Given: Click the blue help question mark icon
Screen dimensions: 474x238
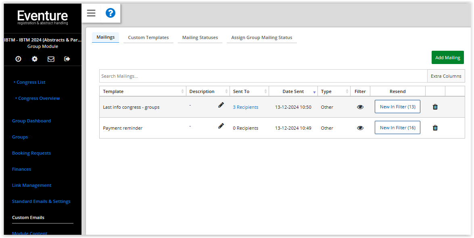Looking at the screenshot, I should tap(110, 13).
